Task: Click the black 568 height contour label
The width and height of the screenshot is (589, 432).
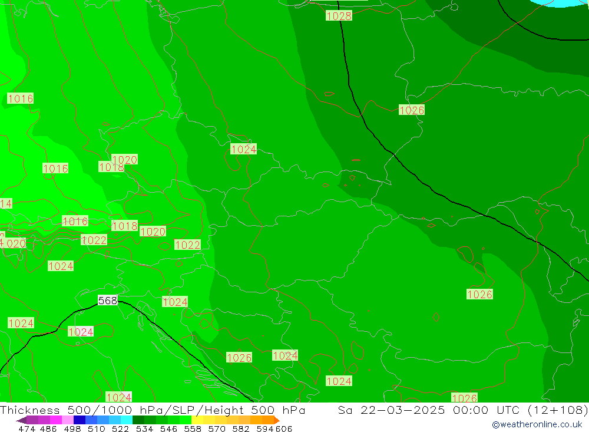Action: [x=108, y=301]
